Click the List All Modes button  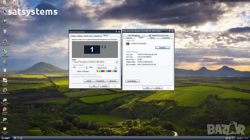click(132, 81)
